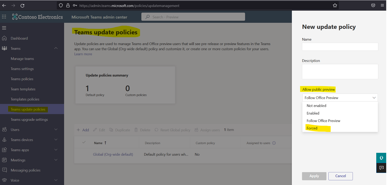Click the sort arrow next to Name column
This screenshot has width=387, height=185.
pyautogui.click(x=105, y=143)
